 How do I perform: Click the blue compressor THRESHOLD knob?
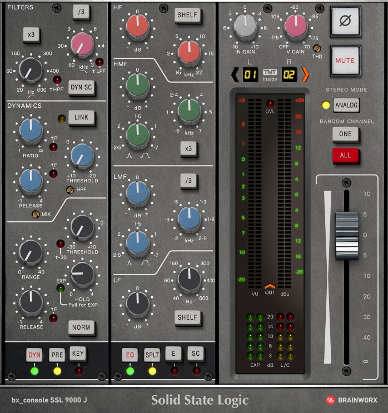point(82,156)
